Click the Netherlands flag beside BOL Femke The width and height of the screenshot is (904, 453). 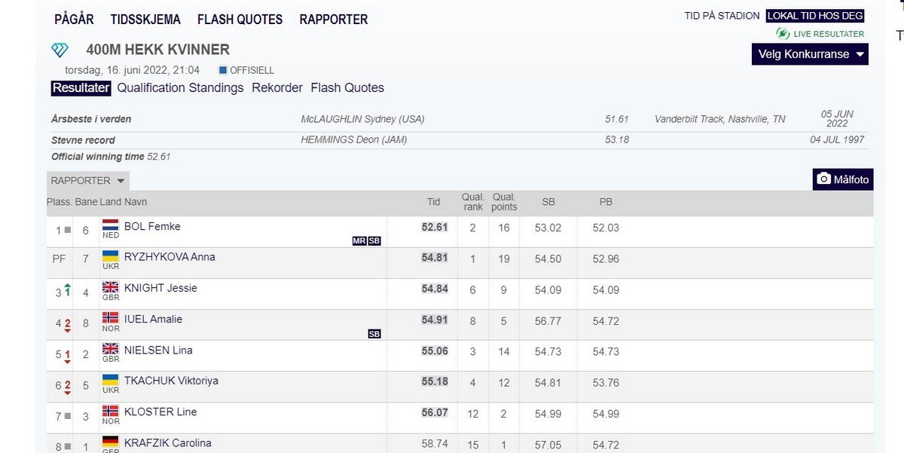[110, 225]
